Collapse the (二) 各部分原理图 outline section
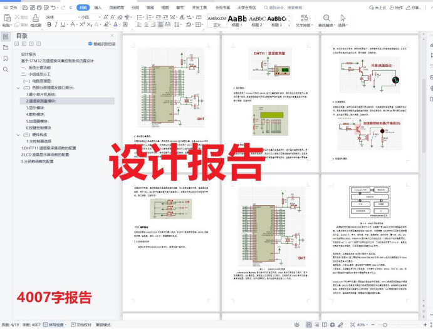 (18, 88)
